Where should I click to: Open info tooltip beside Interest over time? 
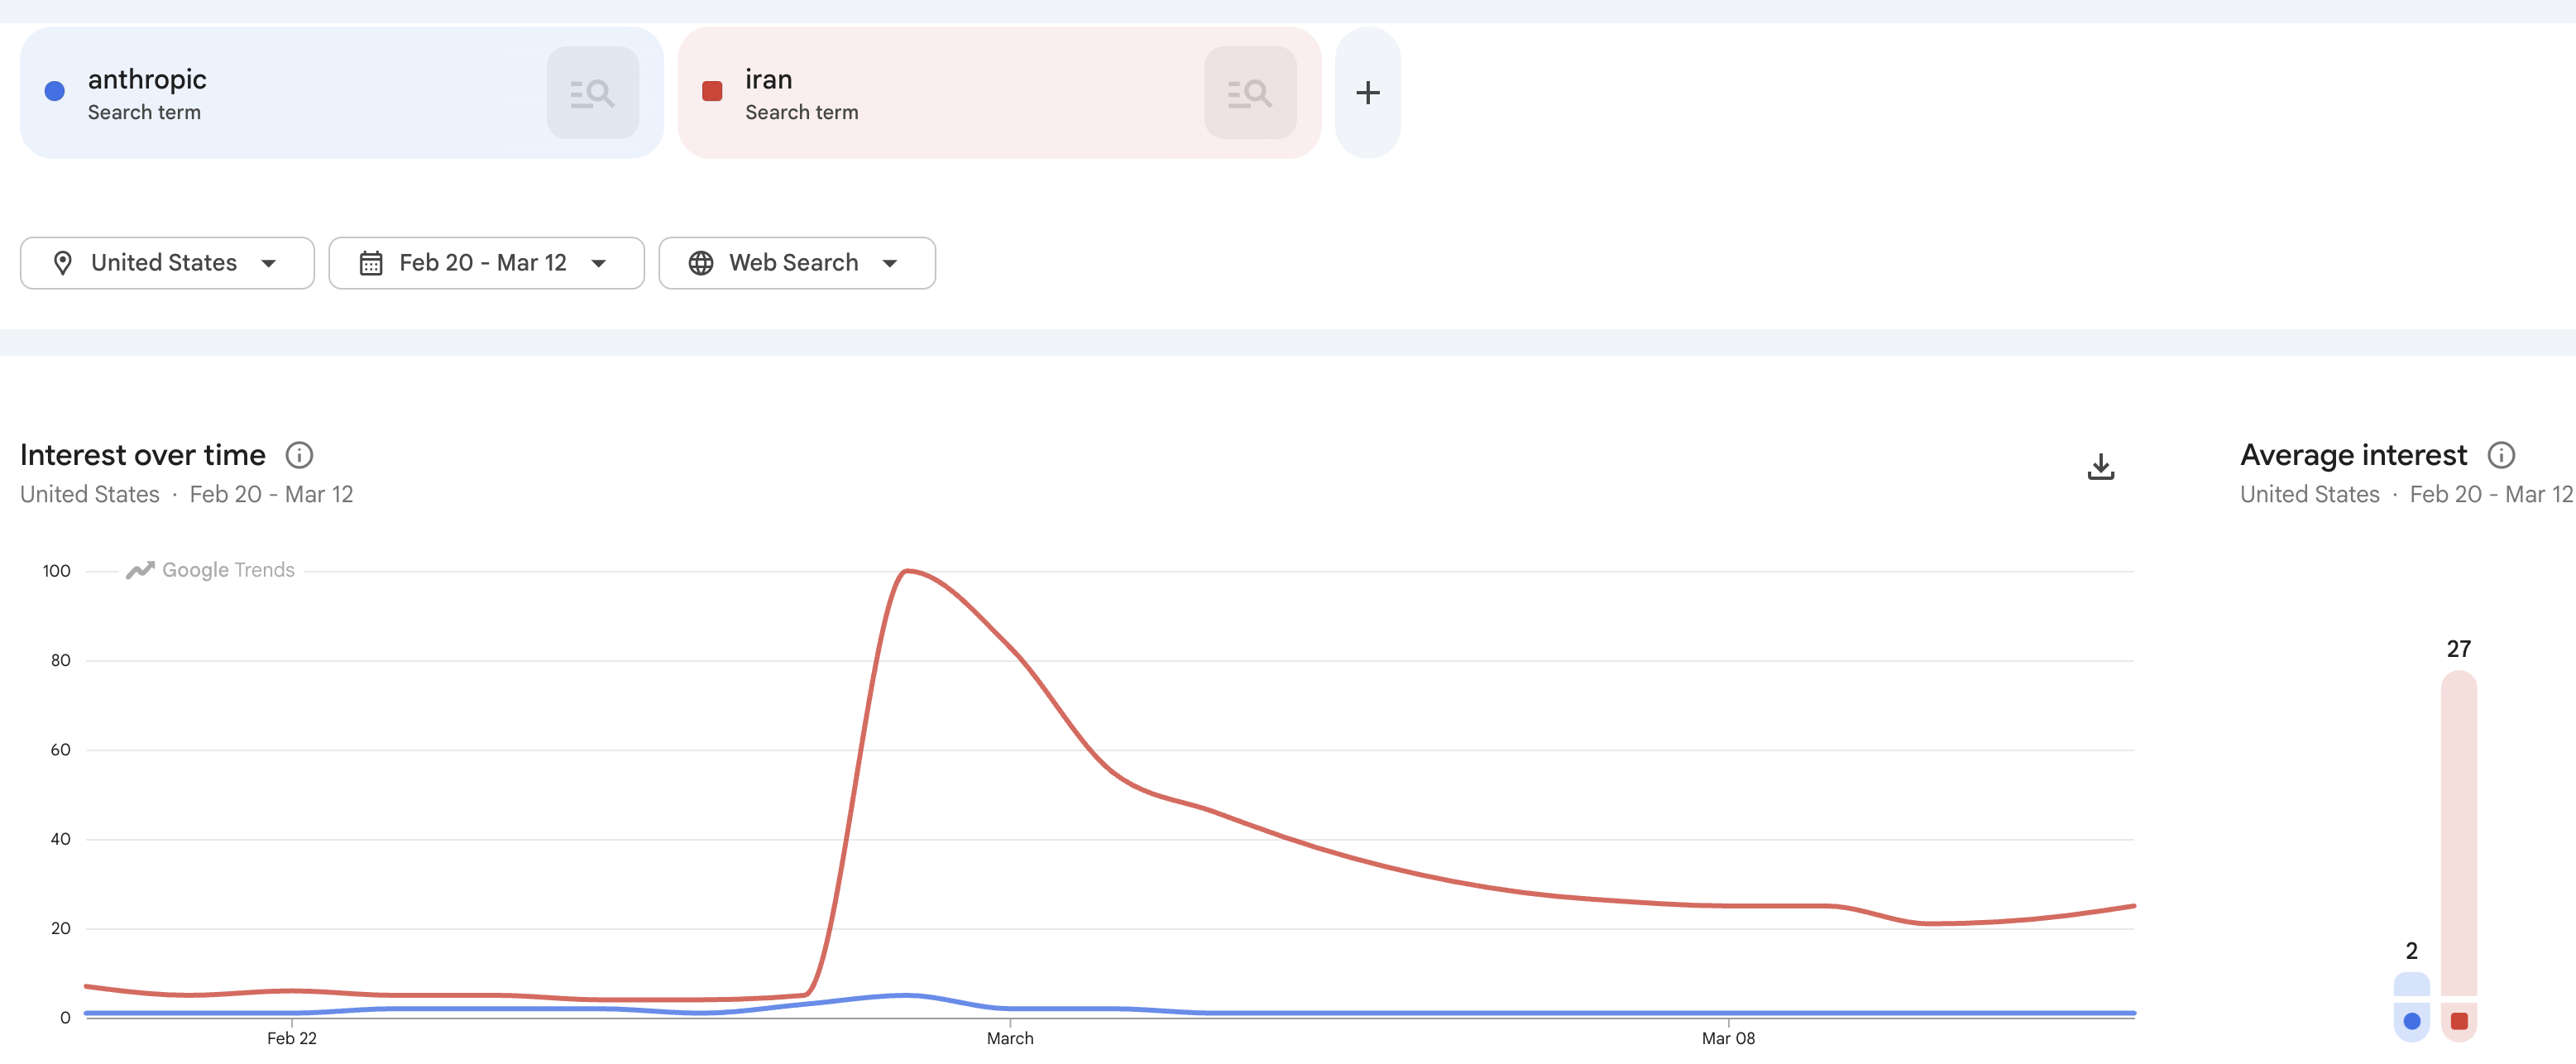tap(299, 455)
